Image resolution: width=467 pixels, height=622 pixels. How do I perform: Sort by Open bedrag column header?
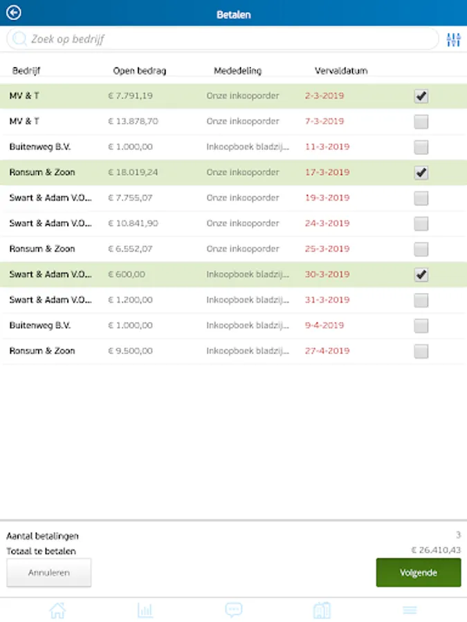click(x=140, y=70)
